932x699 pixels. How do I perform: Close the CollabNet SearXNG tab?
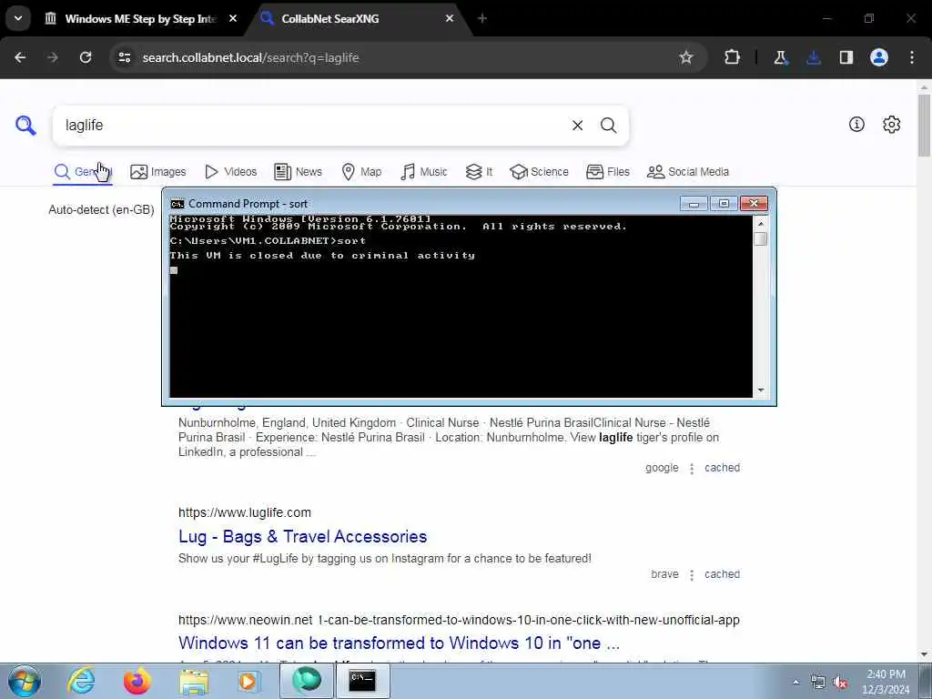(450, 18)
